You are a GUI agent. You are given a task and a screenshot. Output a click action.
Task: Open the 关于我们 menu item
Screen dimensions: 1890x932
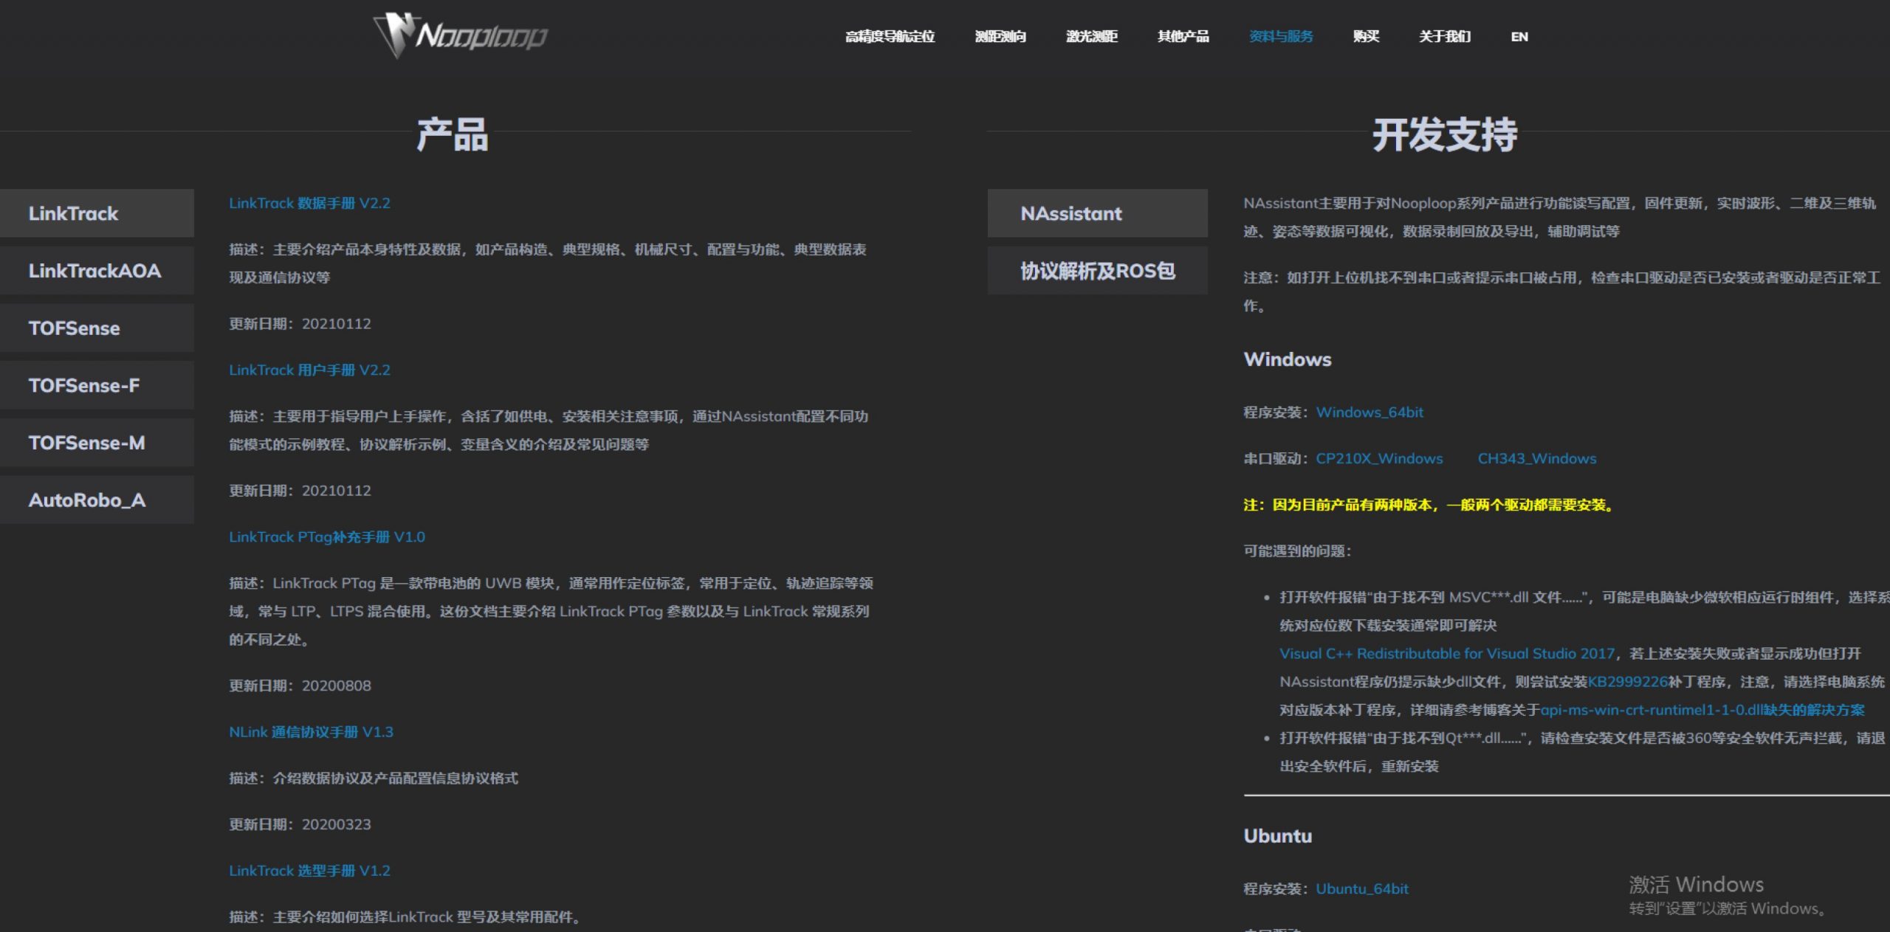(x=1444, y=36)
